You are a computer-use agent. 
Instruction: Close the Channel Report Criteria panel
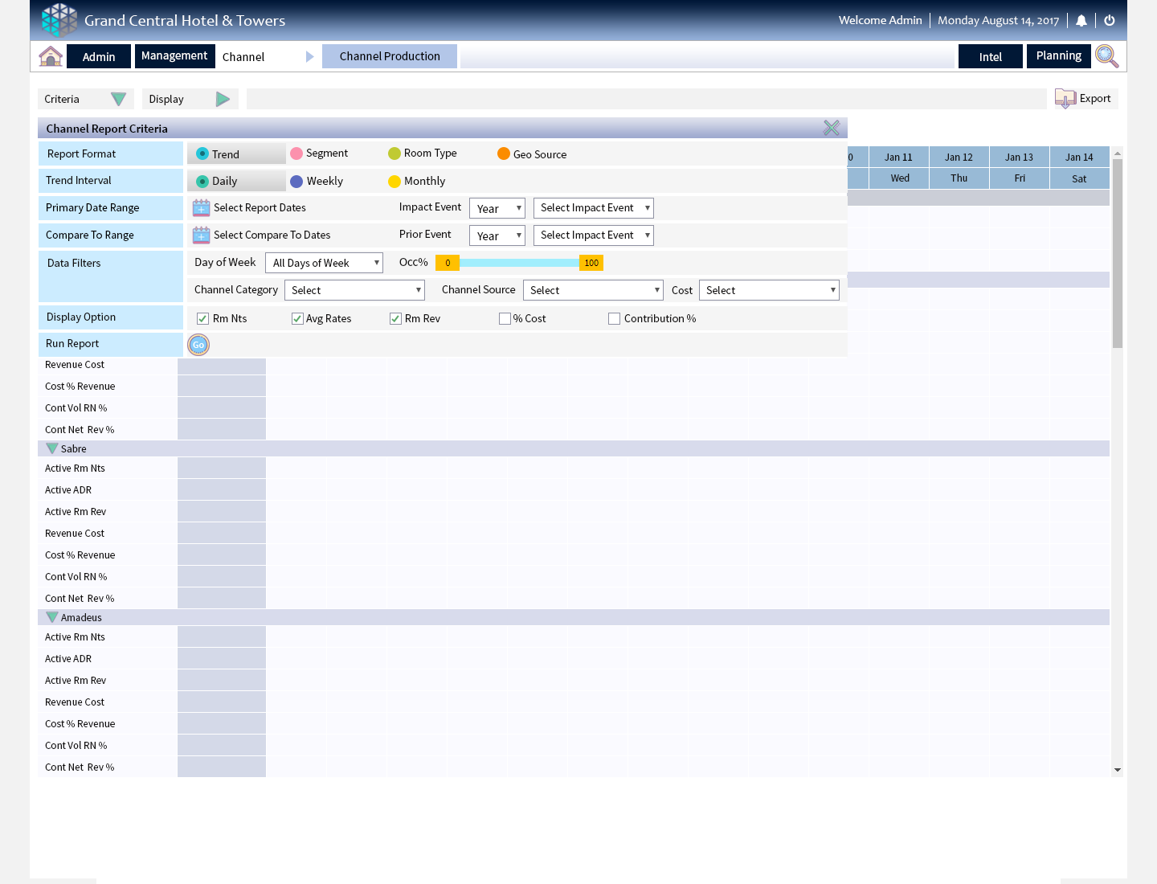[832, 128]
